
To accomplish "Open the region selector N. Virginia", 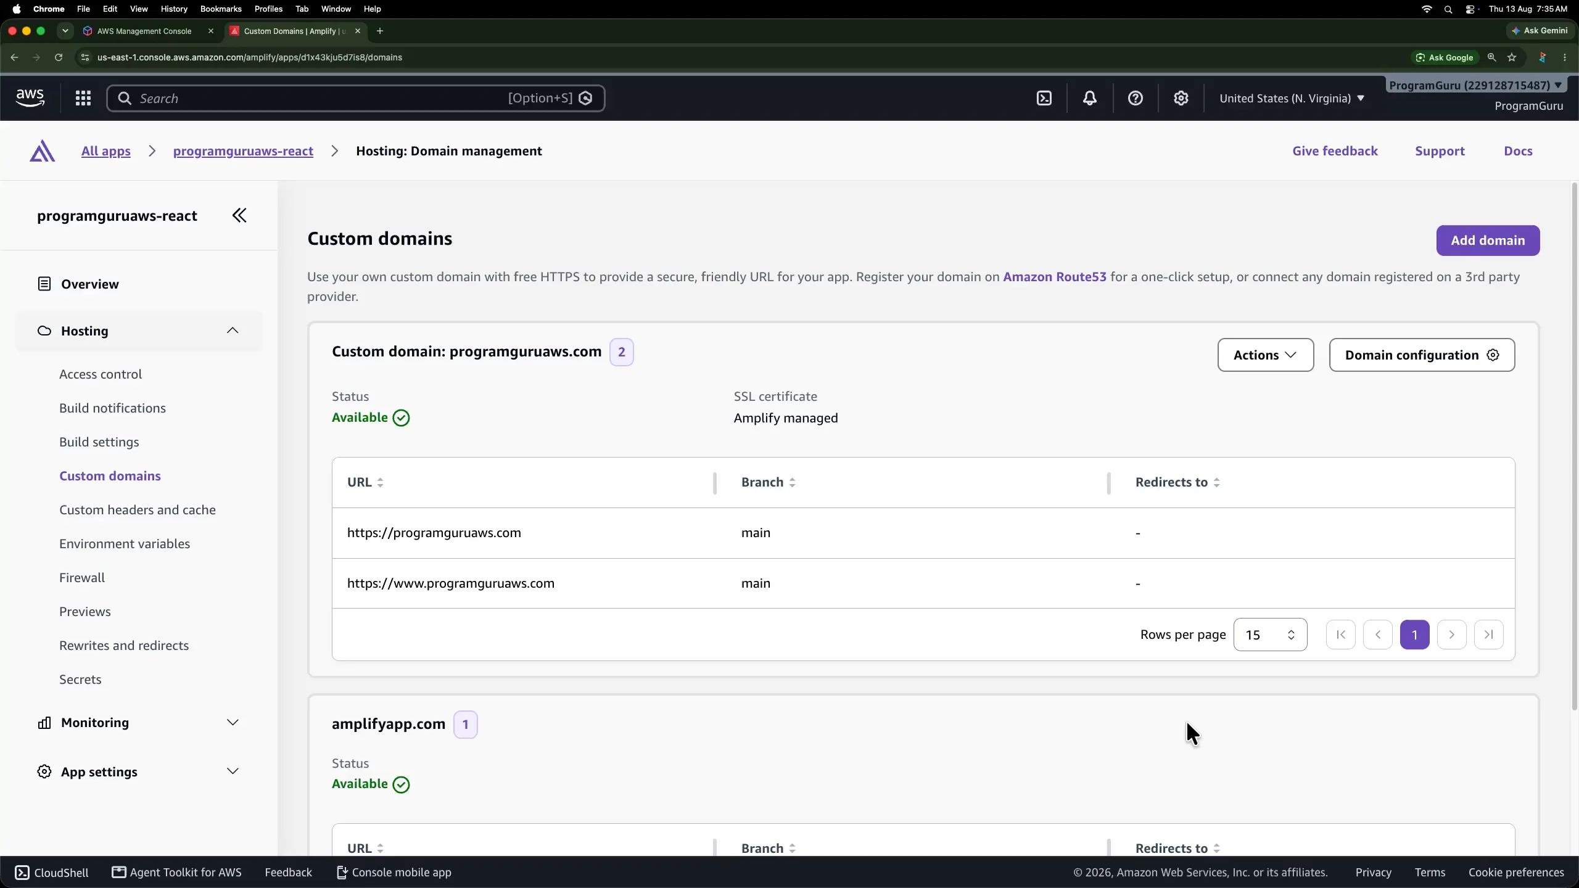I will [1292, 99].
